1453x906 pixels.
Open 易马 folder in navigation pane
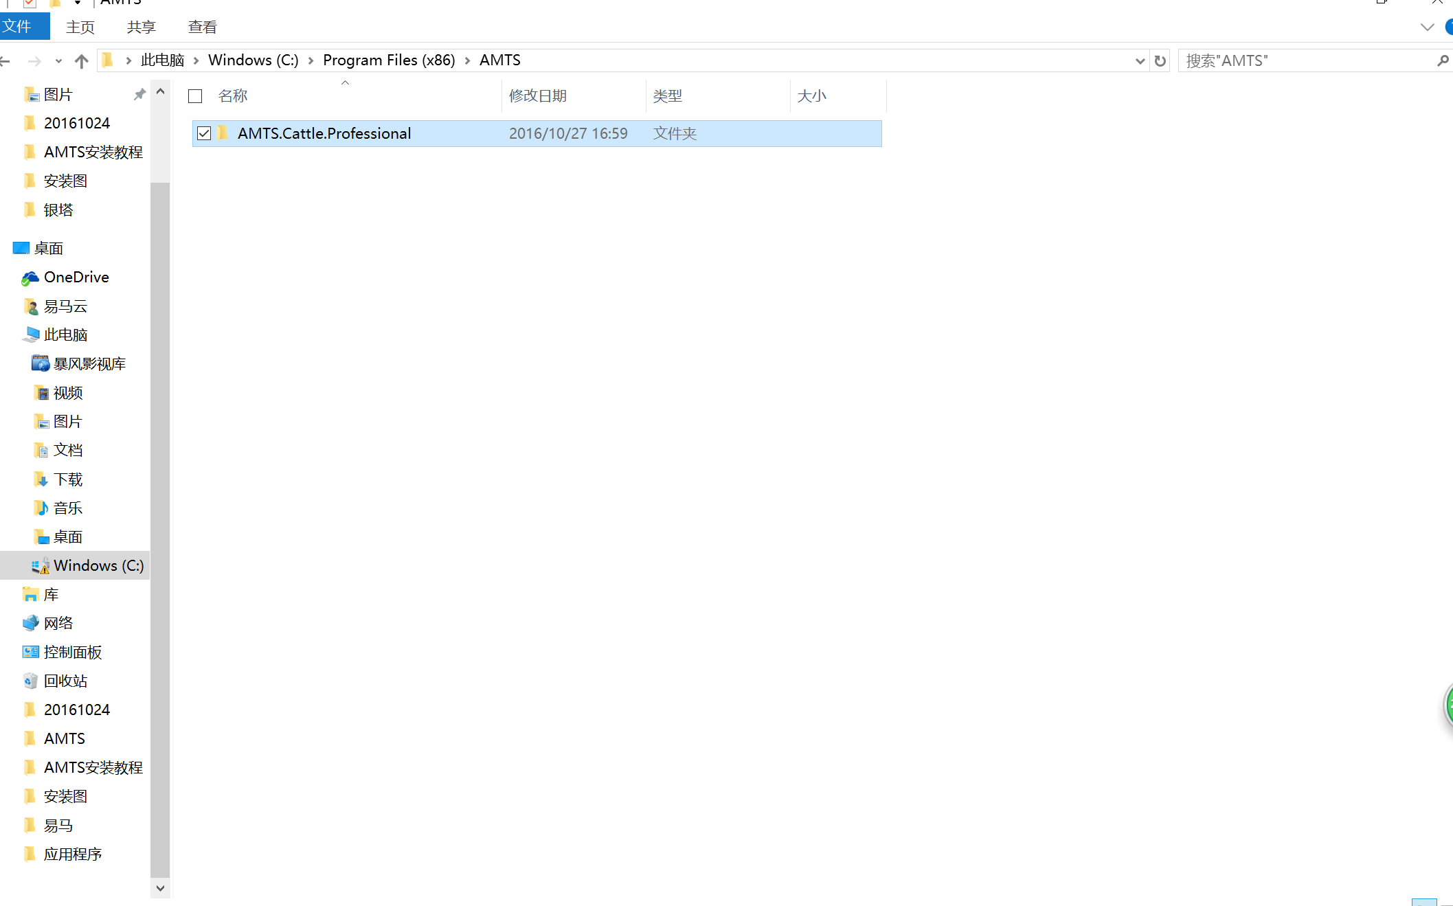coord(58,825)
